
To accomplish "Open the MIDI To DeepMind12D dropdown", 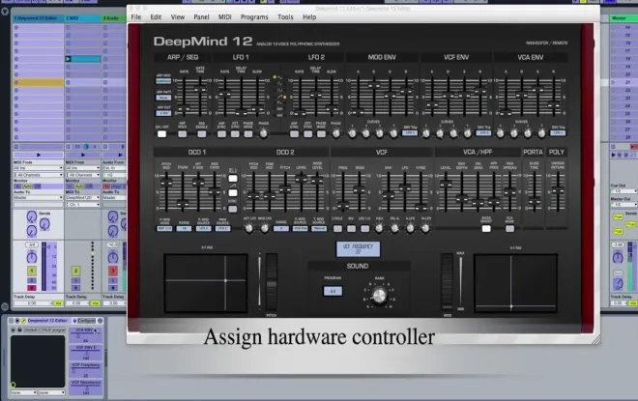I will click(x=83, y=198).
